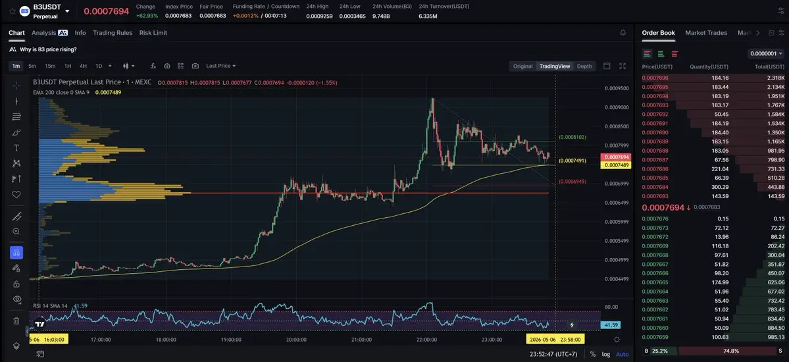Screen dimensions: 789x362
Task: Select the trend line drawing tool
Action: 16,101
